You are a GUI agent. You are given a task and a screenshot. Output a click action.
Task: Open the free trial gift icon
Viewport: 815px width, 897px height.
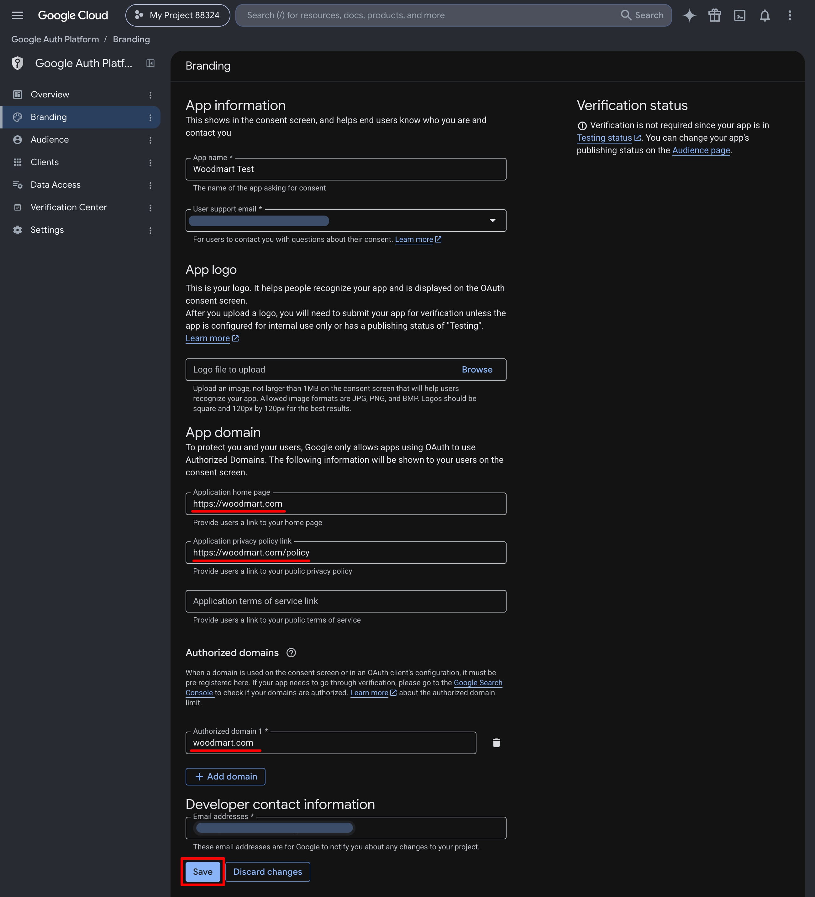[714, 15]
